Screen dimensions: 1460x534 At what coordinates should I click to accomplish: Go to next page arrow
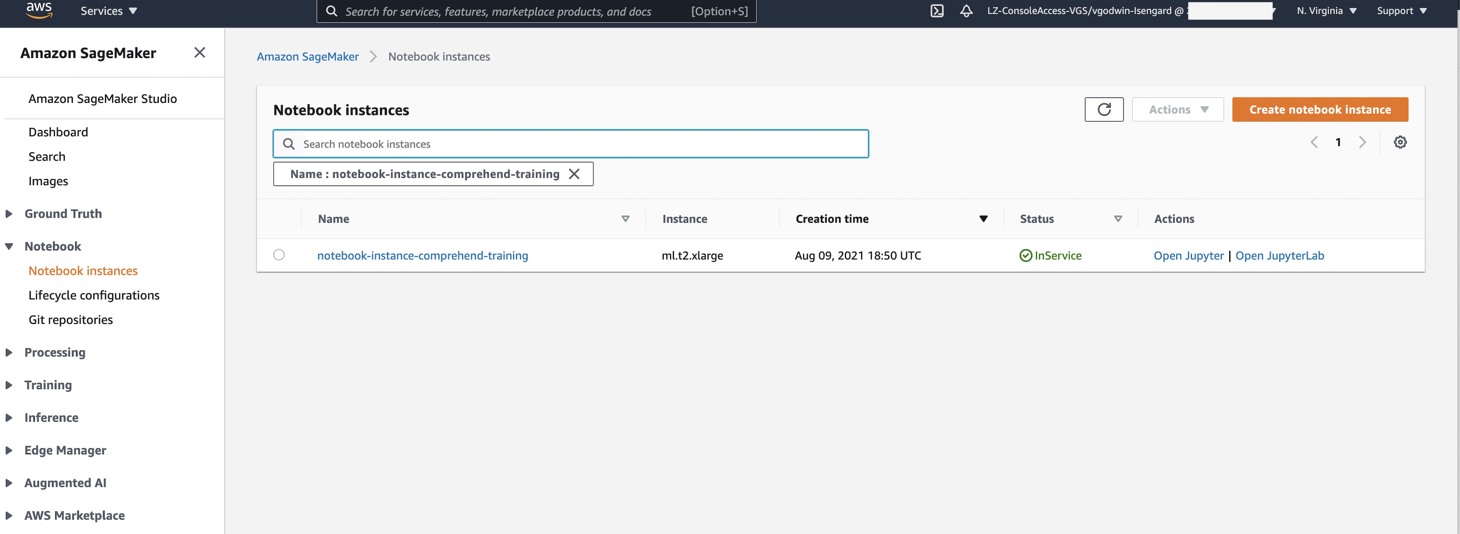[1362, 142]
